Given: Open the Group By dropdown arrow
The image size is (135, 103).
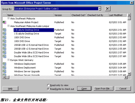Looking at the screenshot, I should click(x=100, y=9).
